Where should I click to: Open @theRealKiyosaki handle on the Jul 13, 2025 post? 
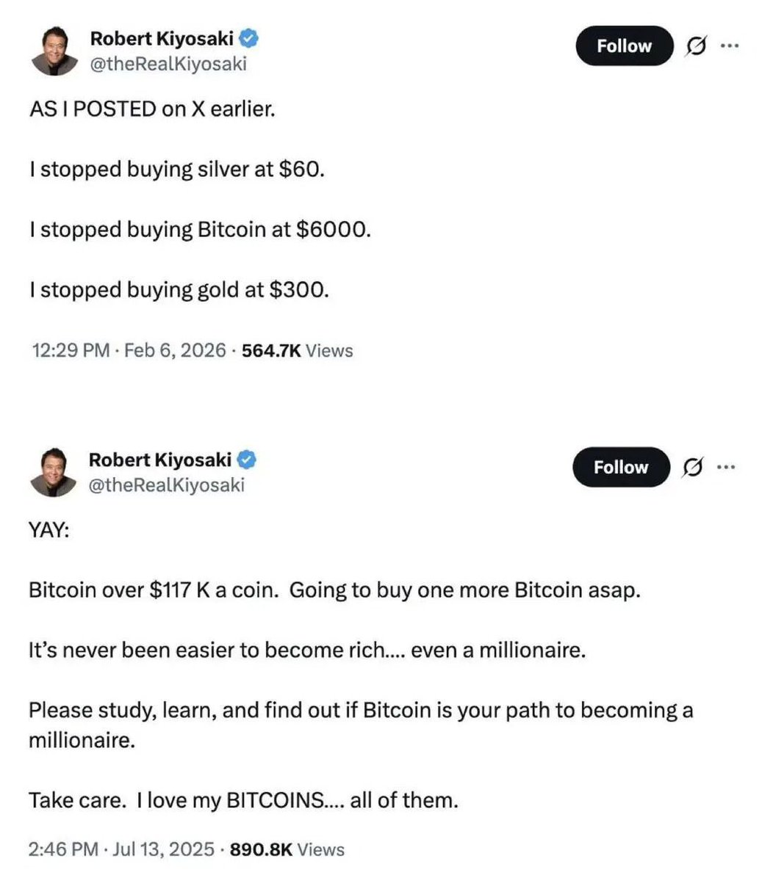click(166, 485)
